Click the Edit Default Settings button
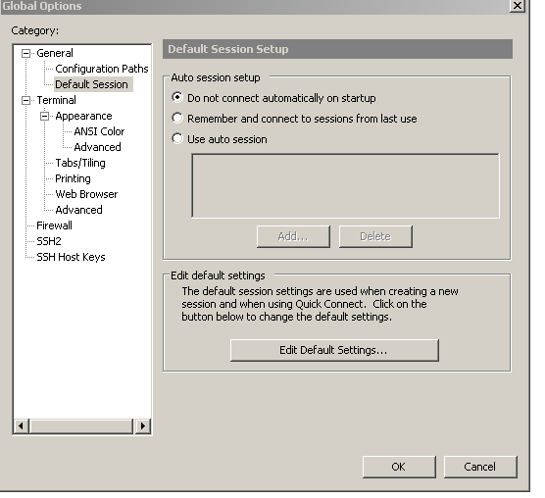Viewport: 545px width, 498px height. click(334, 350)
